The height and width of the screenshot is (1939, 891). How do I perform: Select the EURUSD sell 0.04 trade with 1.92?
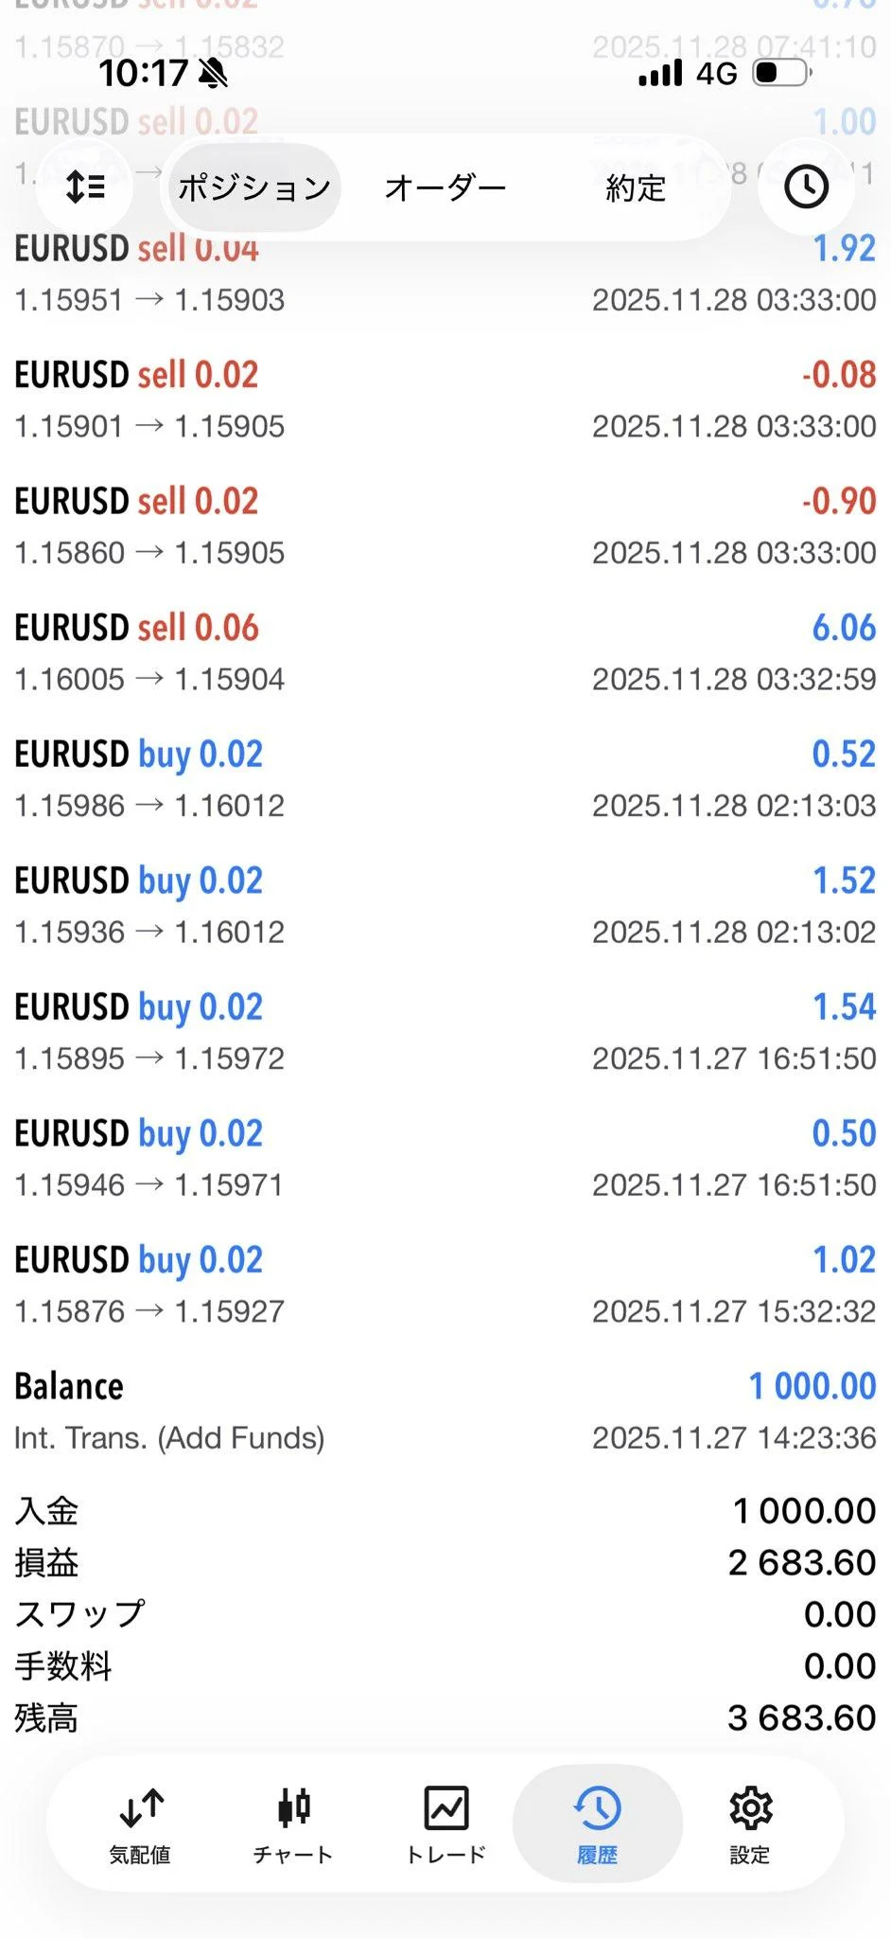tap(445, 274)
